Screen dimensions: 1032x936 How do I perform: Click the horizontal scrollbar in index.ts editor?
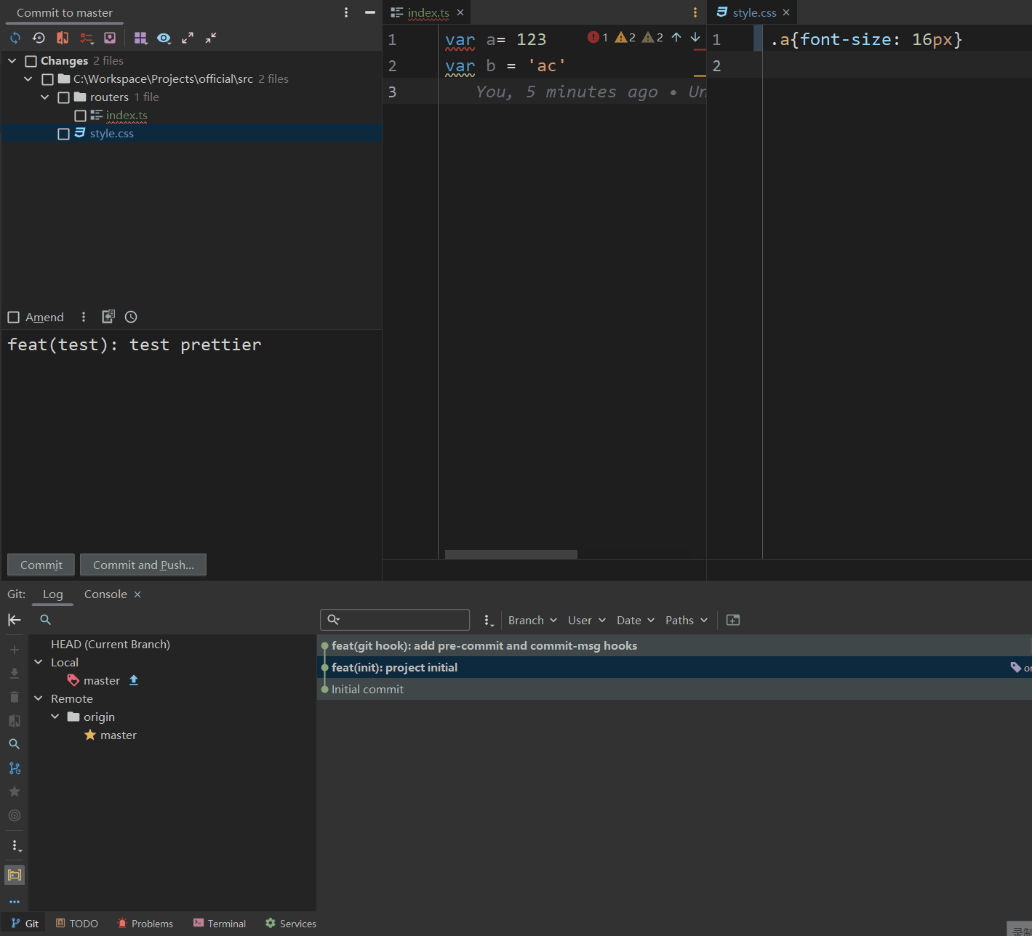click(x=511, y=554)
